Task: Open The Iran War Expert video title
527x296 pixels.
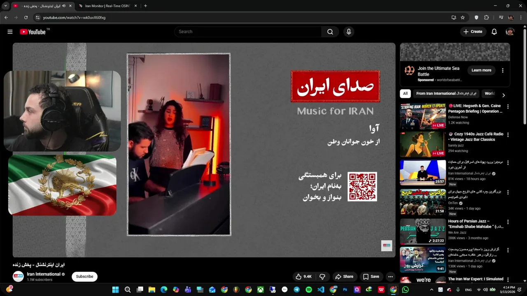Action: [x=476, y=279]
